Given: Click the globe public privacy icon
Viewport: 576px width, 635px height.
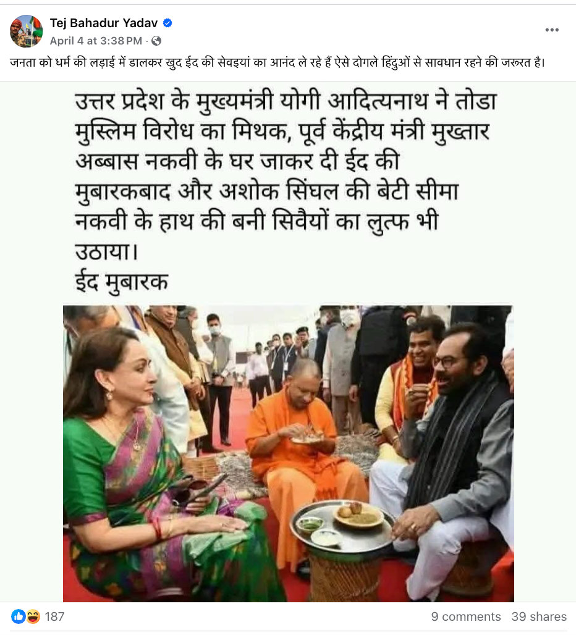Looking at the screenshot, I should point(156,41).
